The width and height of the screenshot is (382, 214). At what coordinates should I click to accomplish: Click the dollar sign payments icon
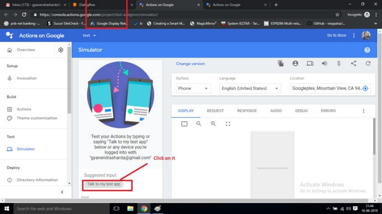point(339,63)
